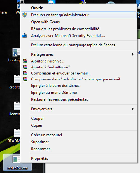Click the credits file name label

(15, 87)
